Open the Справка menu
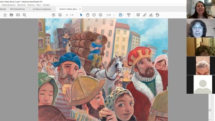This screenshot has width=215, height=121. (46, 5)
